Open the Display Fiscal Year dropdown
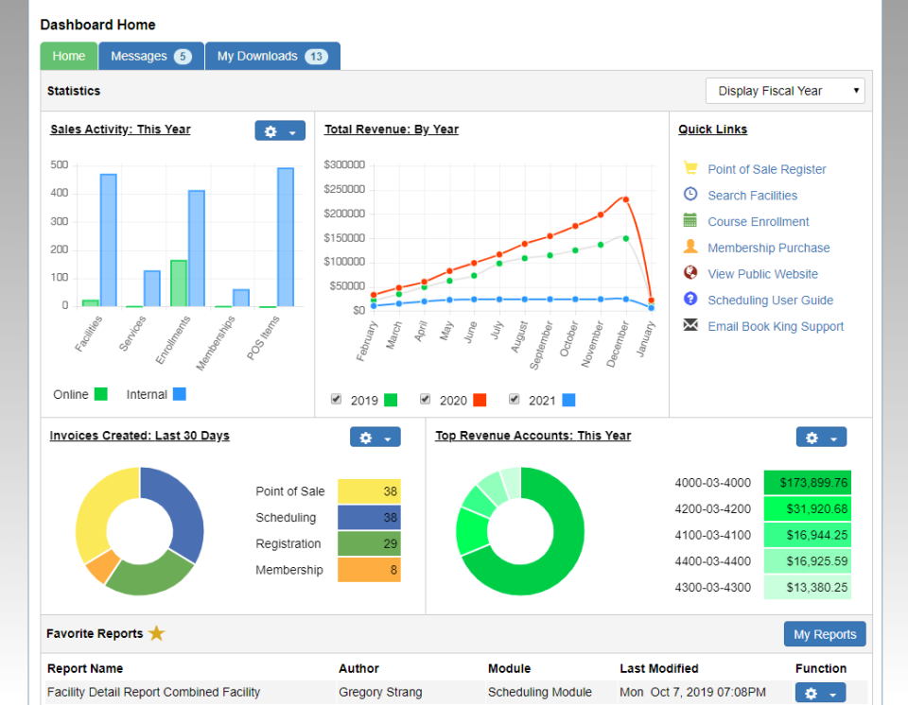The image size is (908, 705). (785, 91)
